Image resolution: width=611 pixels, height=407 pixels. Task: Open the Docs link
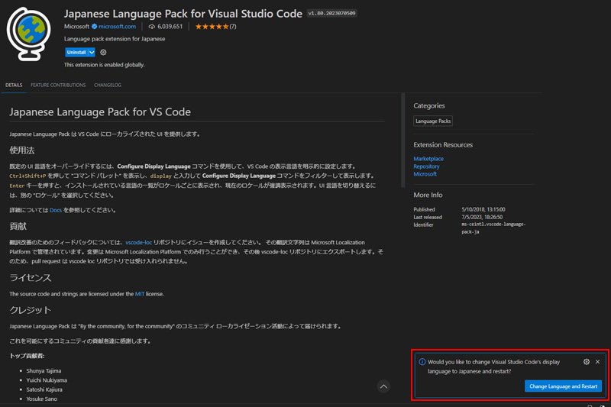(x=55, y=210)
